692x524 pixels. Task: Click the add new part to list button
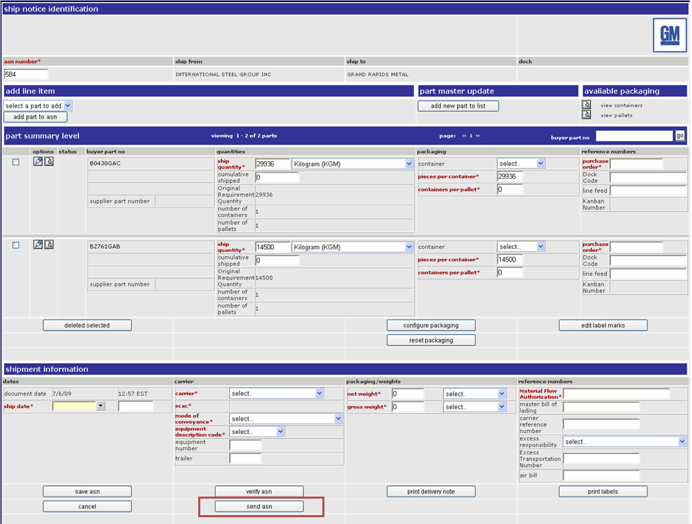(458, 106)
